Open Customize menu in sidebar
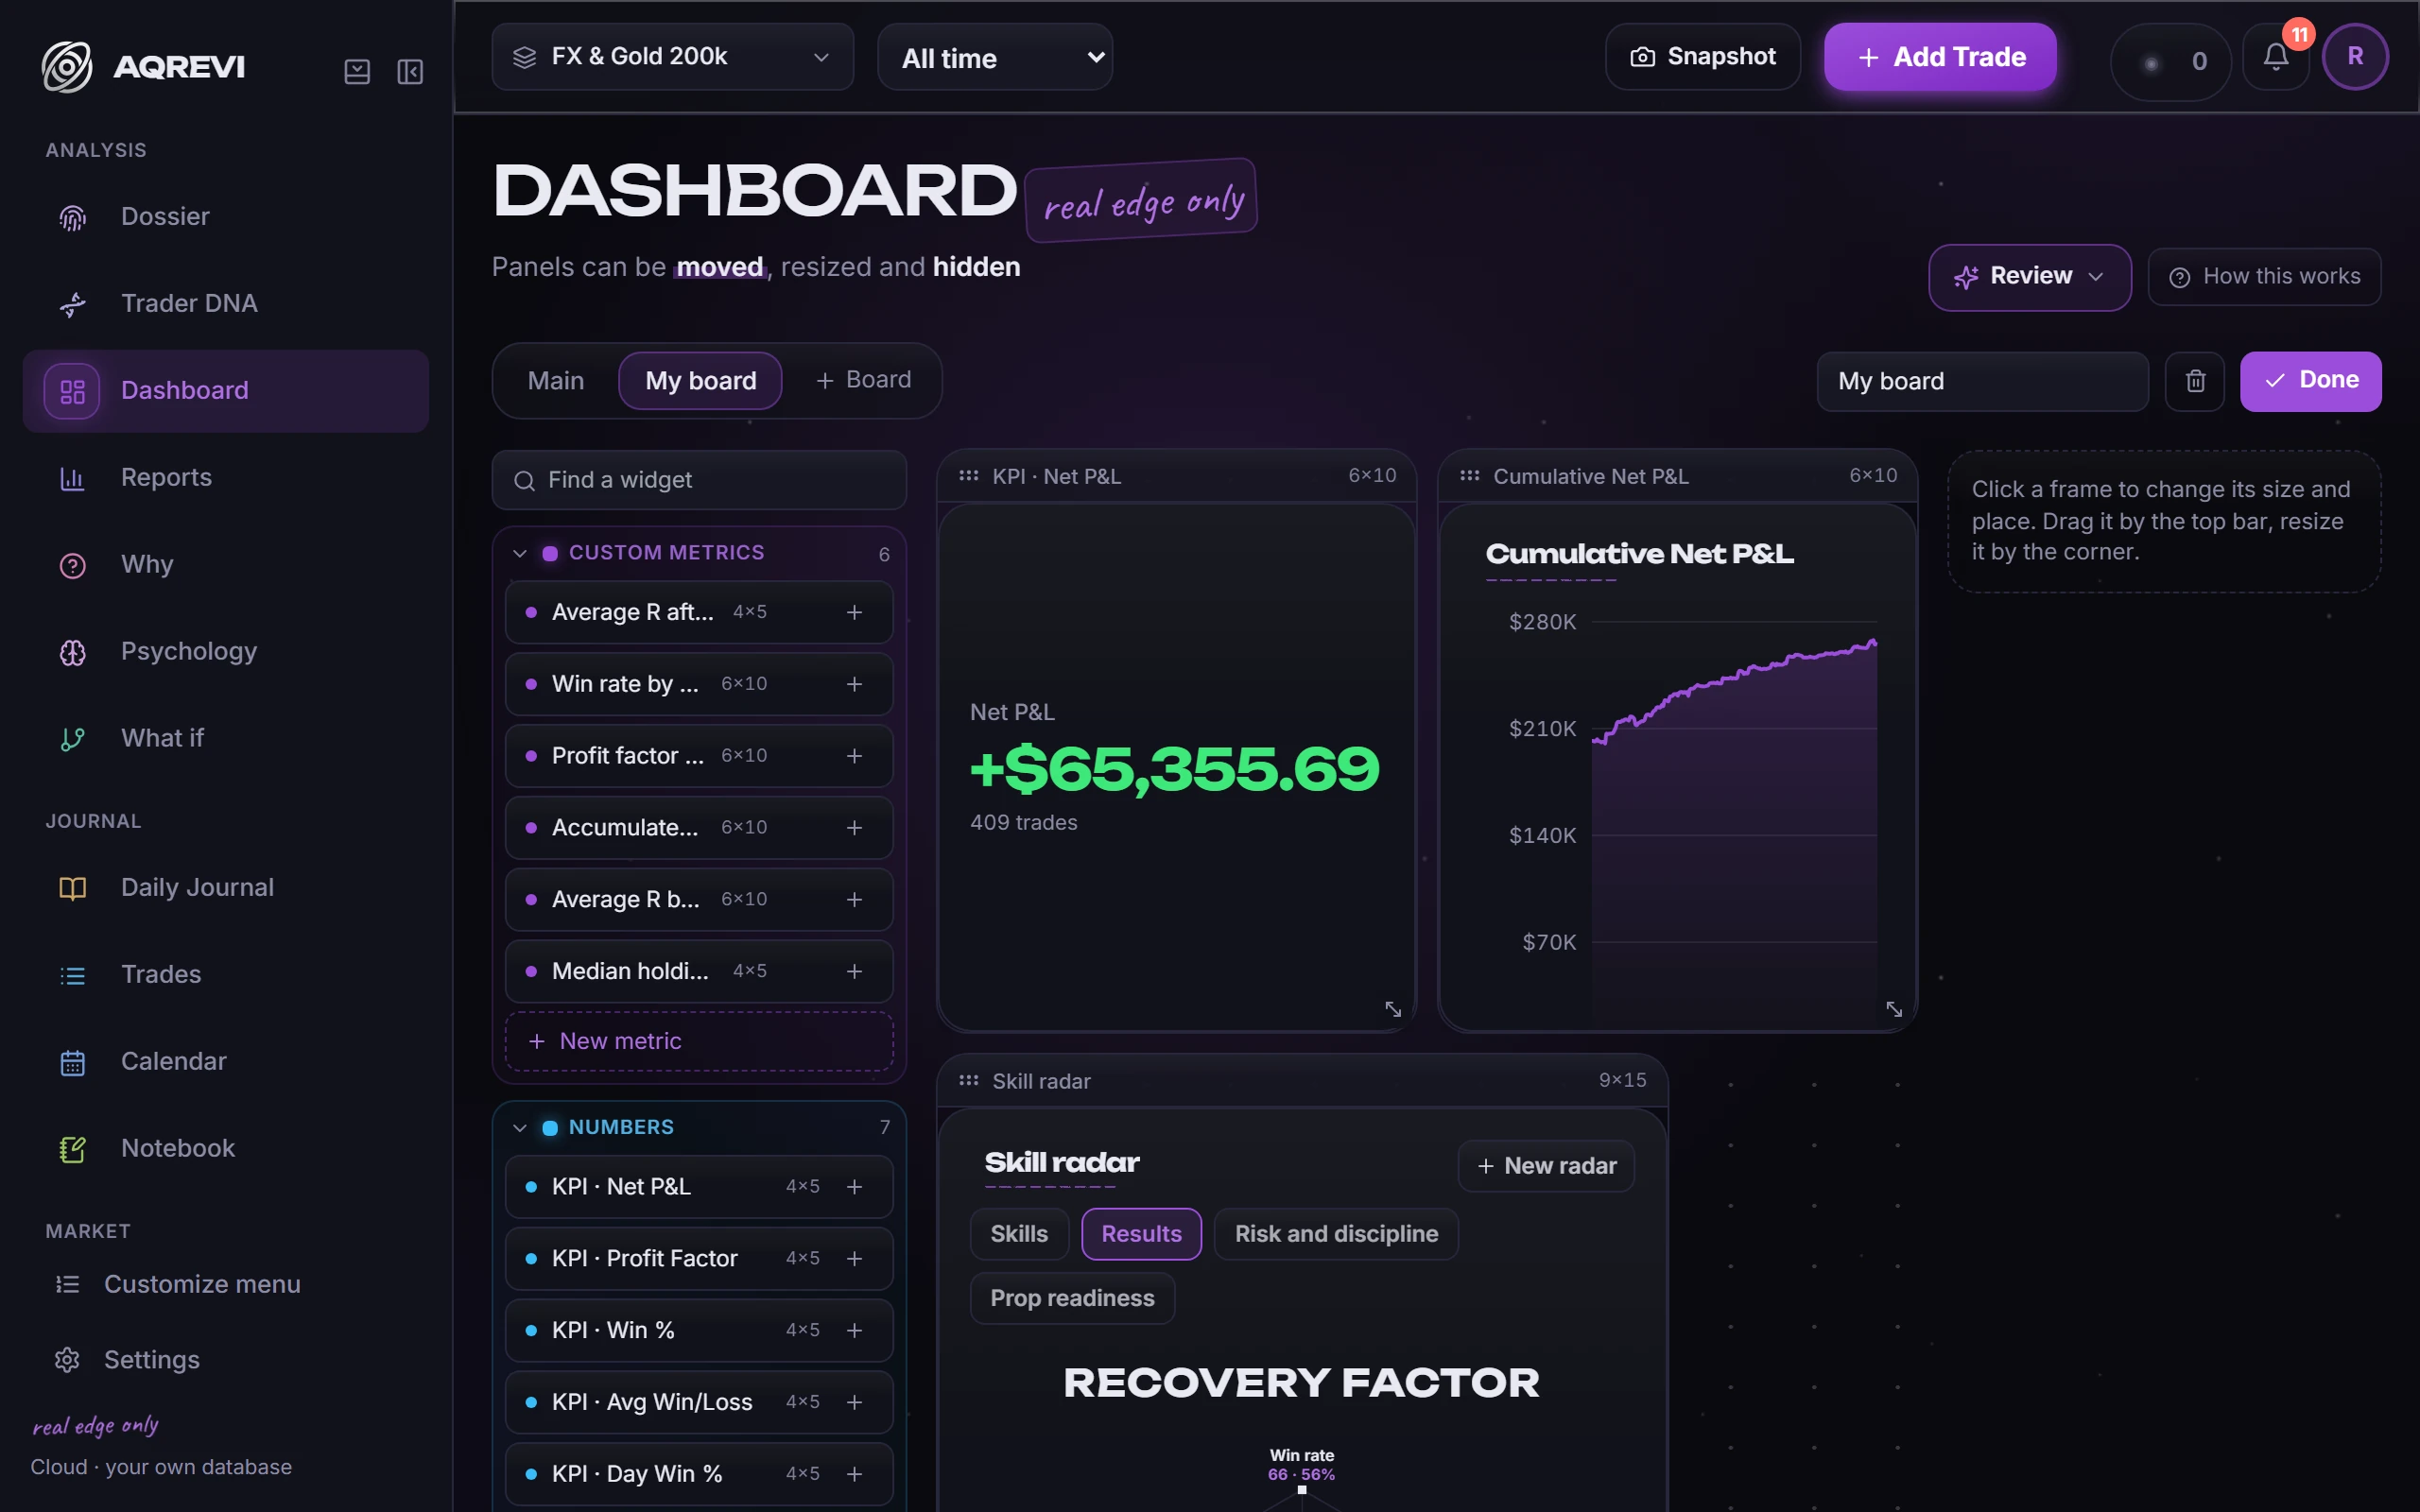 [x=225, y=1284]
